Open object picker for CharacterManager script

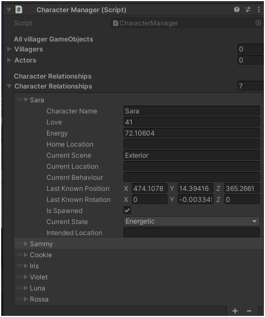pos(258,23)
